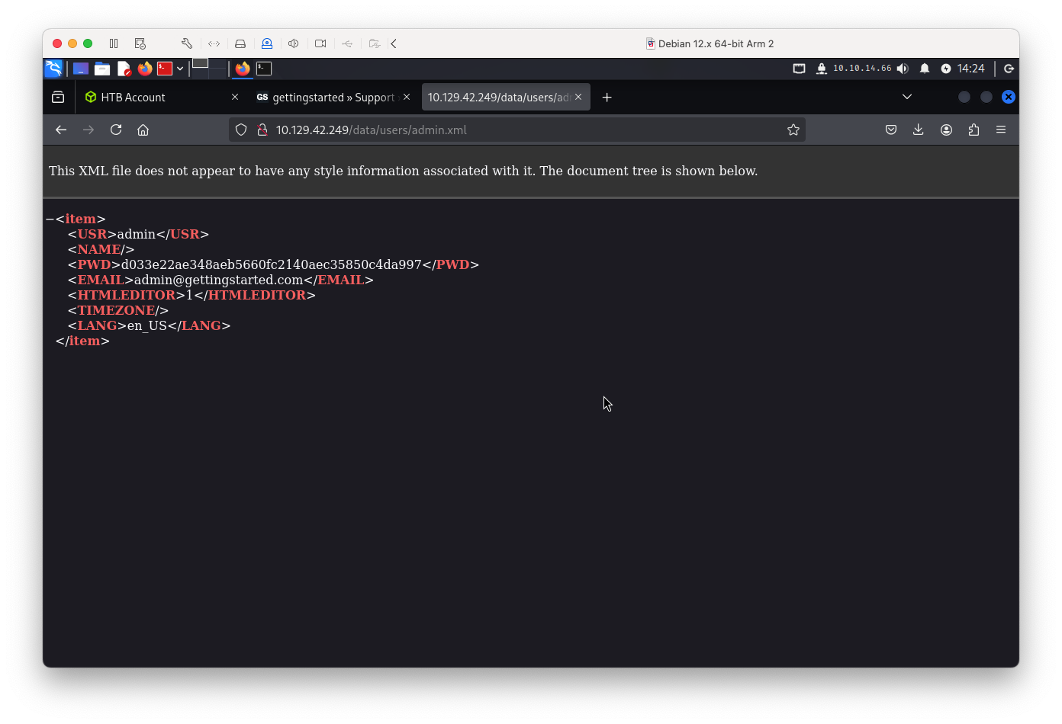Go to the Firefox home page
Screen dimensions: 1062x724
coord(143,130)
